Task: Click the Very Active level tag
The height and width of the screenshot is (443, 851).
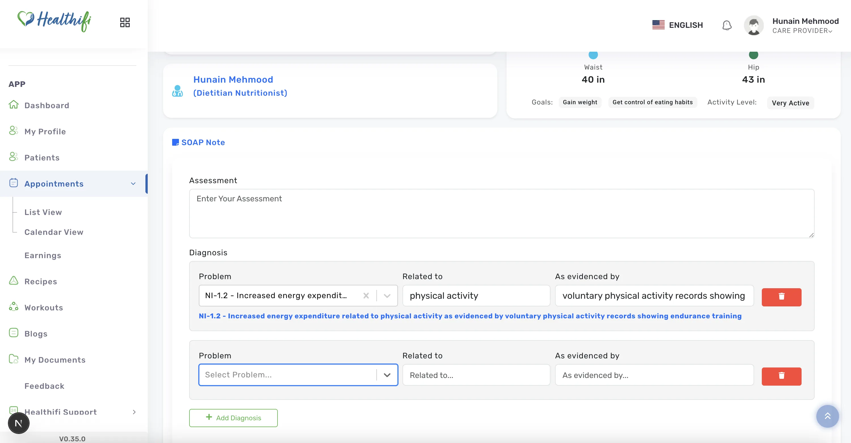Action: coord(790,103)
